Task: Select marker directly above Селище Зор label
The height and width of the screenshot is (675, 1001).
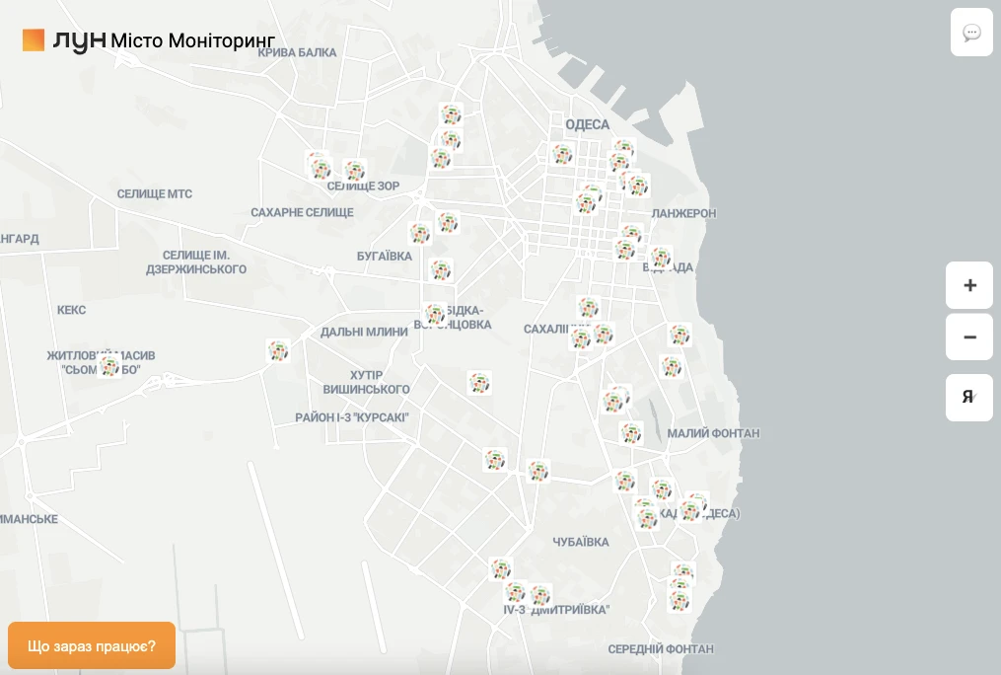Action: pyautogui.click(x=355, y=170)
